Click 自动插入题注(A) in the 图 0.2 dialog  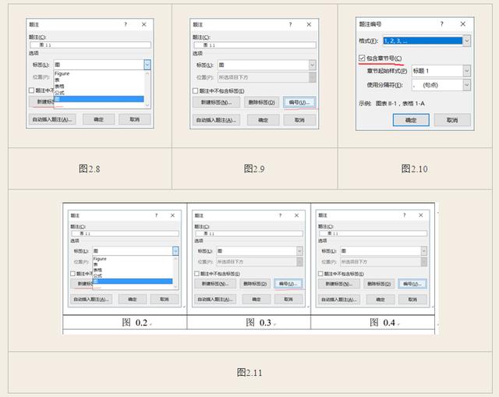click(x=91, y=300)
